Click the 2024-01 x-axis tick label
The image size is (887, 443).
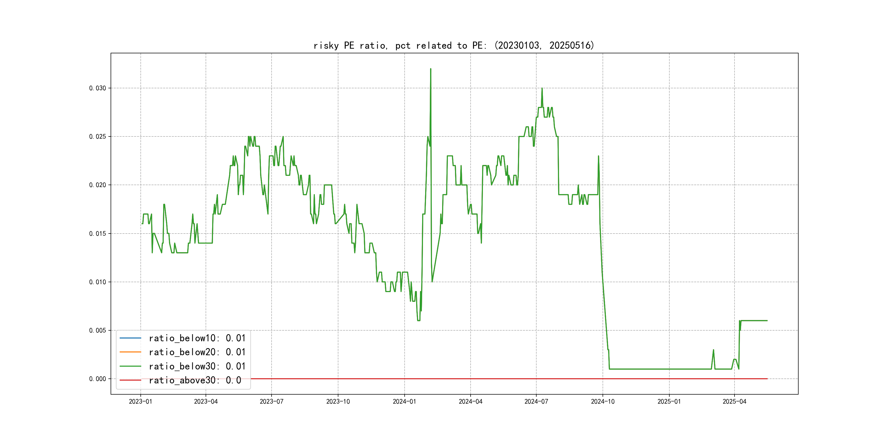pos(404,401)
